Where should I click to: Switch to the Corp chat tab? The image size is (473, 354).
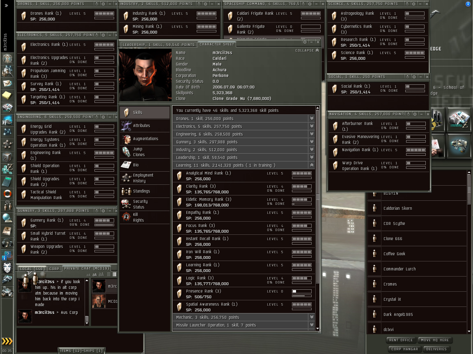54,268
